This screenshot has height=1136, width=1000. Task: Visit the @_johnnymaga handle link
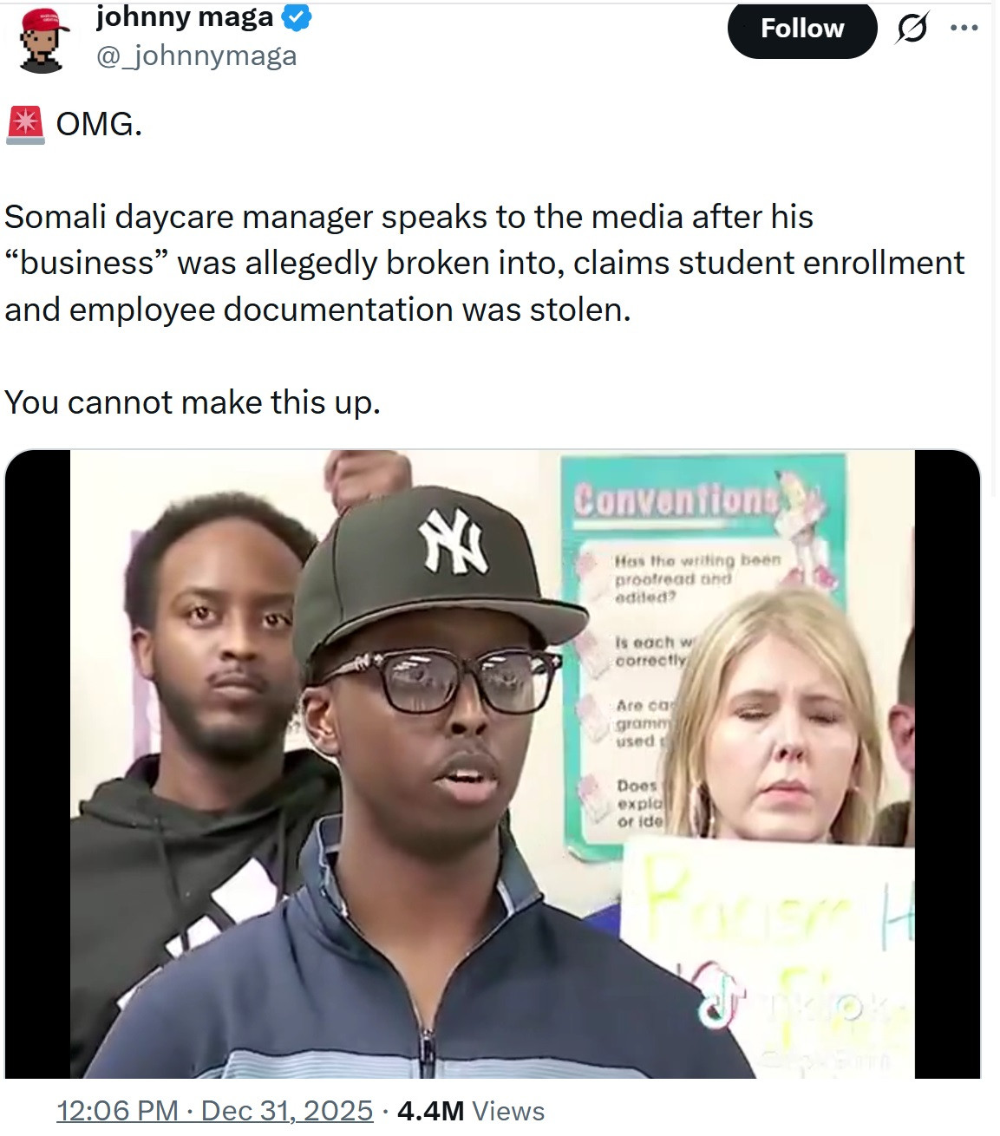tap(195, 56)
